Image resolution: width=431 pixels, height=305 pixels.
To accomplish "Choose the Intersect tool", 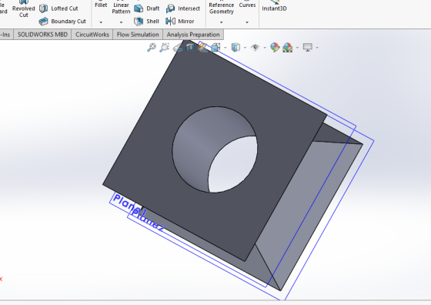I will click(183, 8).
